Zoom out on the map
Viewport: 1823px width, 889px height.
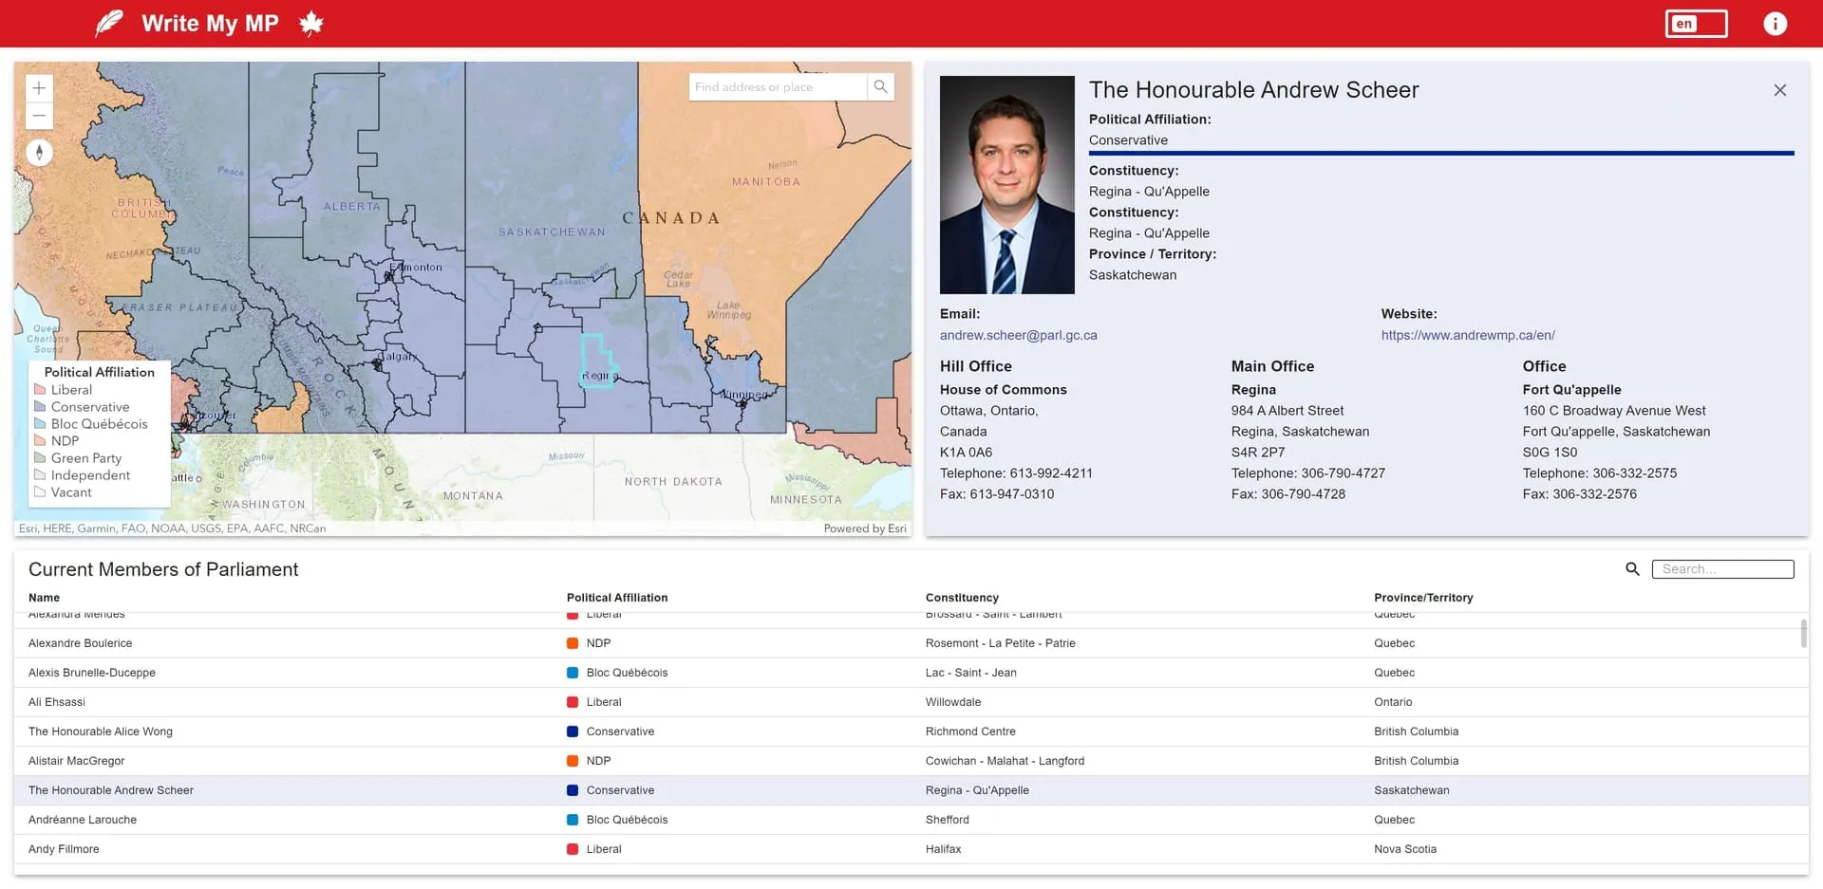(x=39, y=116)
